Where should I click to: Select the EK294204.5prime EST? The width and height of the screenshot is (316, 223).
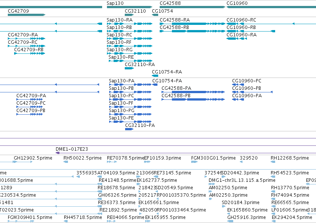(273, 221)
